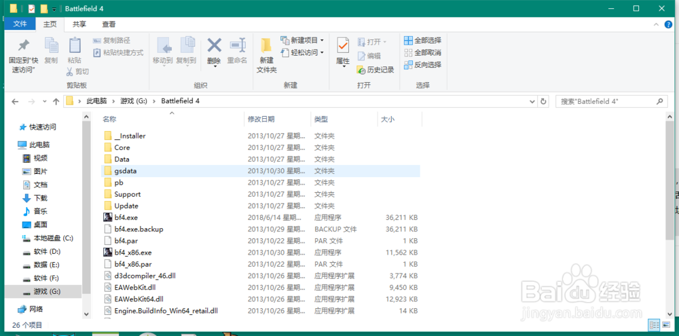Select Quick access (快速访问) in sidebar
Screen dimensions: 679x336
click(38, 128)
